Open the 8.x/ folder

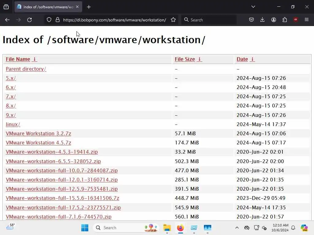click(11, 106)
